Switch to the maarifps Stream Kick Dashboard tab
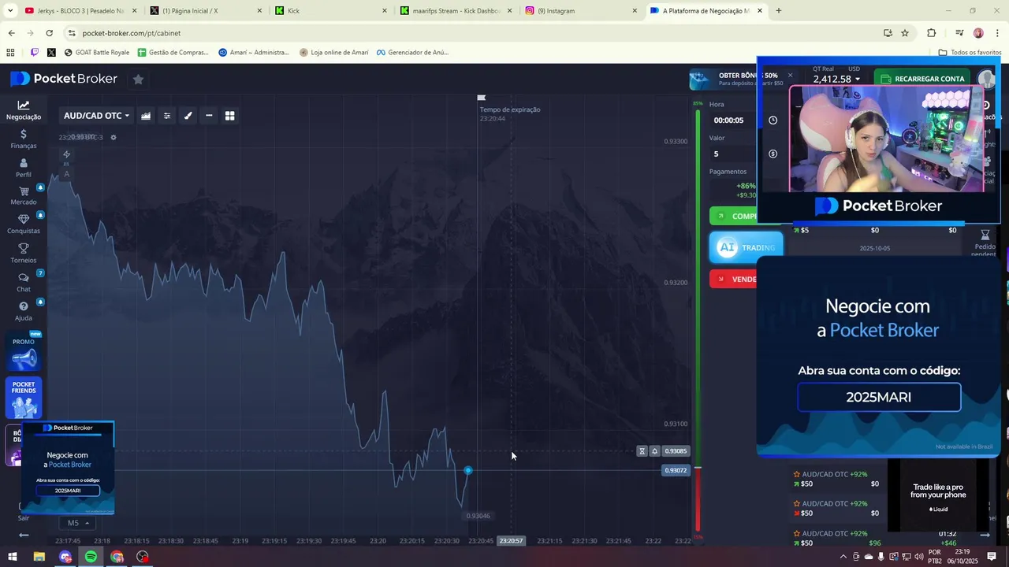This screenshot has width=1009, height=567. pos(456,11)
